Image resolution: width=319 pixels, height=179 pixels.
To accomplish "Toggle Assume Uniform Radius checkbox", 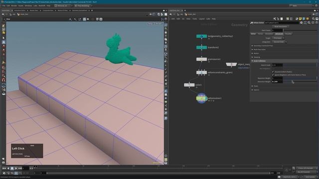I will [x=273, y=72].
